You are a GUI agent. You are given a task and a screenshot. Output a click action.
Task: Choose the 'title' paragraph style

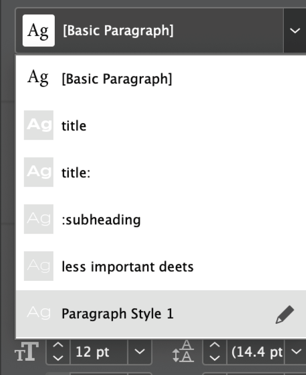coord(161,125)
